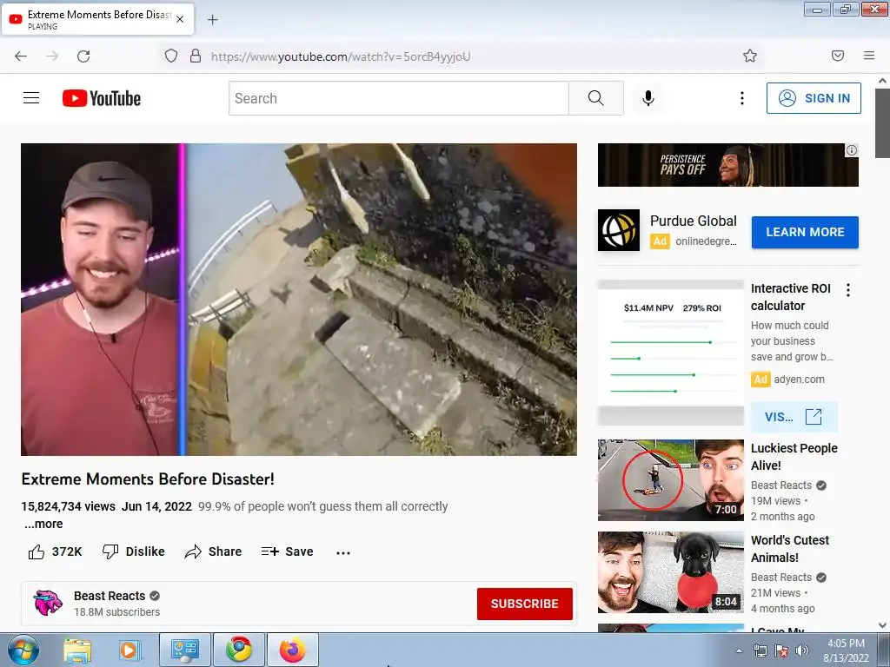Click the Luckiest People Alive! title
Viewport: 890px width, 667px height.
pyautogui.click(x=794, y=457)
